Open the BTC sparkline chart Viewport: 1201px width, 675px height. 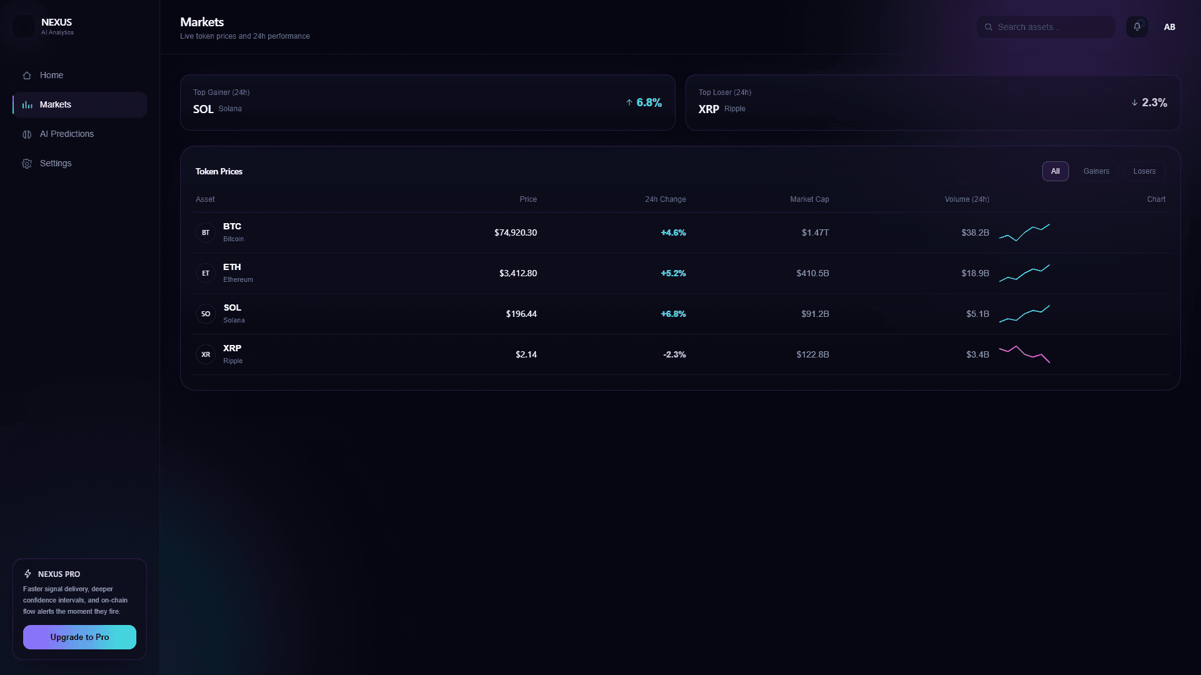tap(1025, 232)
